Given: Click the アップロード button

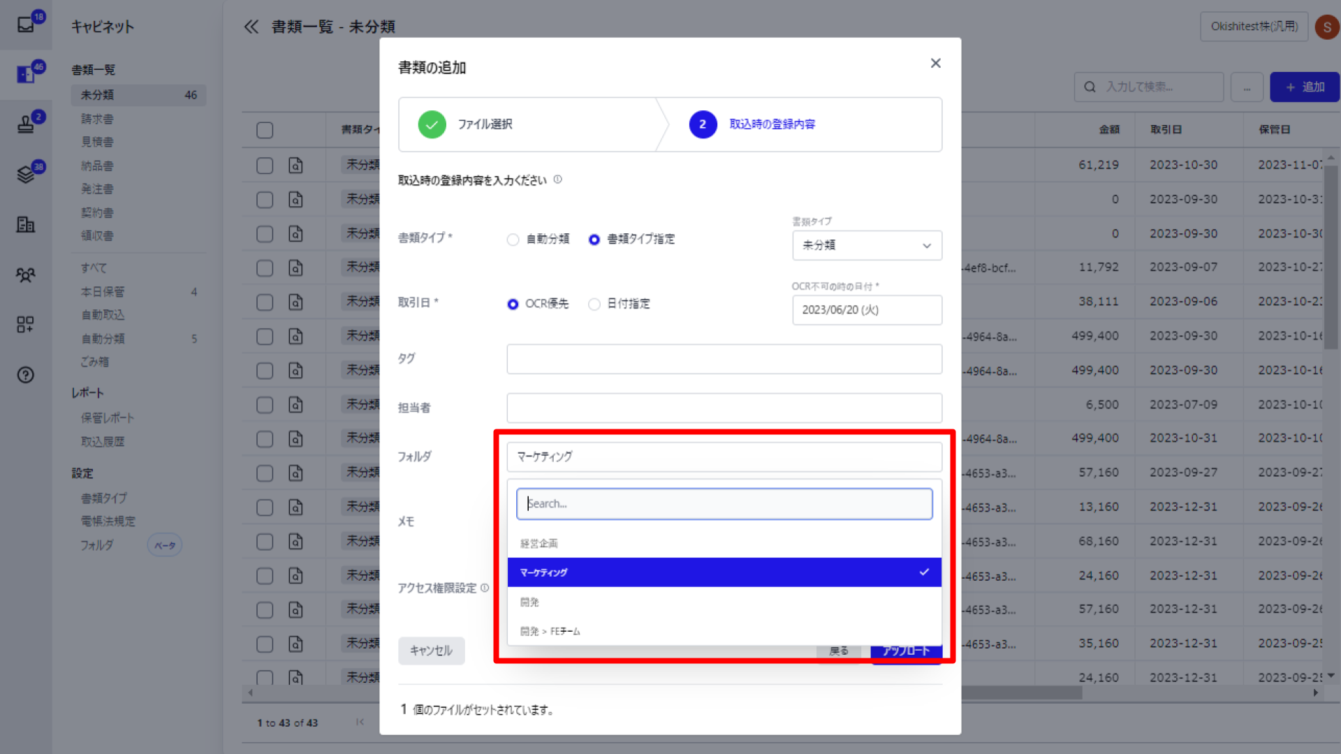Looking at the screenshot, I should click(x=906, y=654).
